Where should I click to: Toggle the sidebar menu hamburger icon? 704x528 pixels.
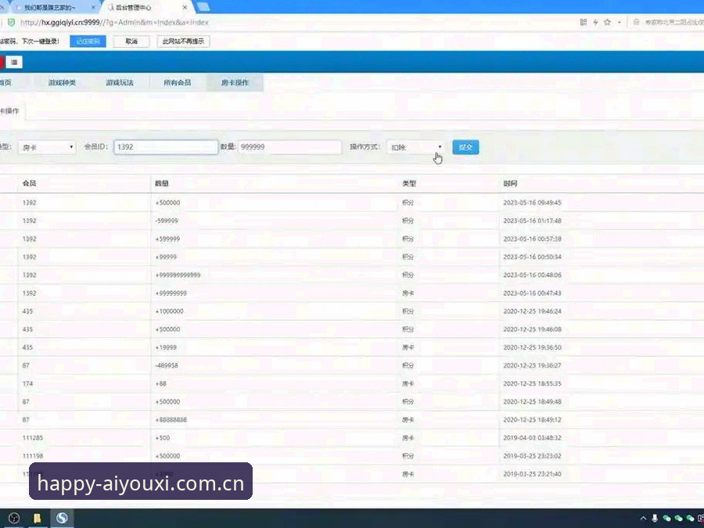pyautogui.click(x=14, y=63)
